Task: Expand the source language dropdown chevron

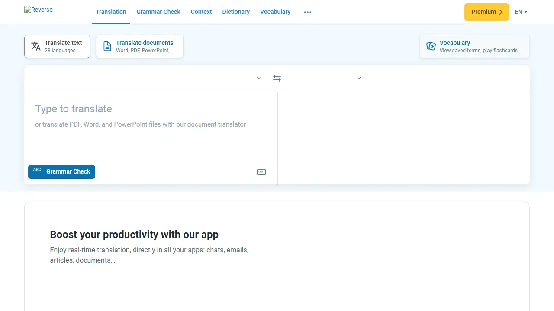Action: pyautogui.click(x=259, y=78)
